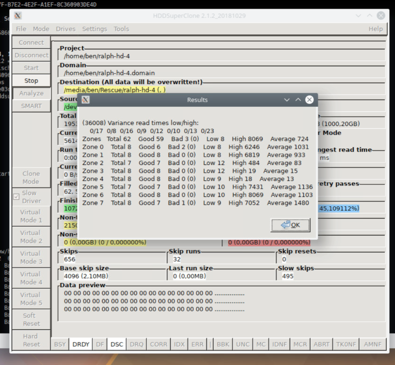Maximize HDDSuperClone main window
Viewport: 395px width, 365px height.
[370, 15]
